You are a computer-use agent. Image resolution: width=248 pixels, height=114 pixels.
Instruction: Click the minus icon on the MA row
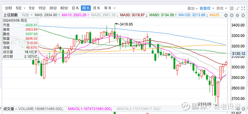click(x=226, y=15)
